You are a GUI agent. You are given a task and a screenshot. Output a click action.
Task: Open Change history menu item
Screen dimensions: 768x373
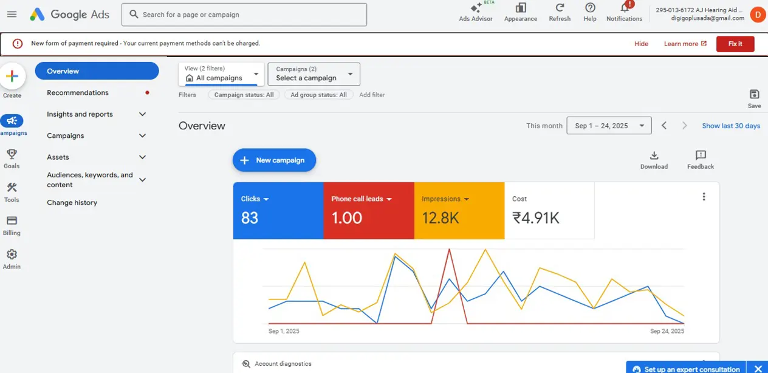coord(72,203)
